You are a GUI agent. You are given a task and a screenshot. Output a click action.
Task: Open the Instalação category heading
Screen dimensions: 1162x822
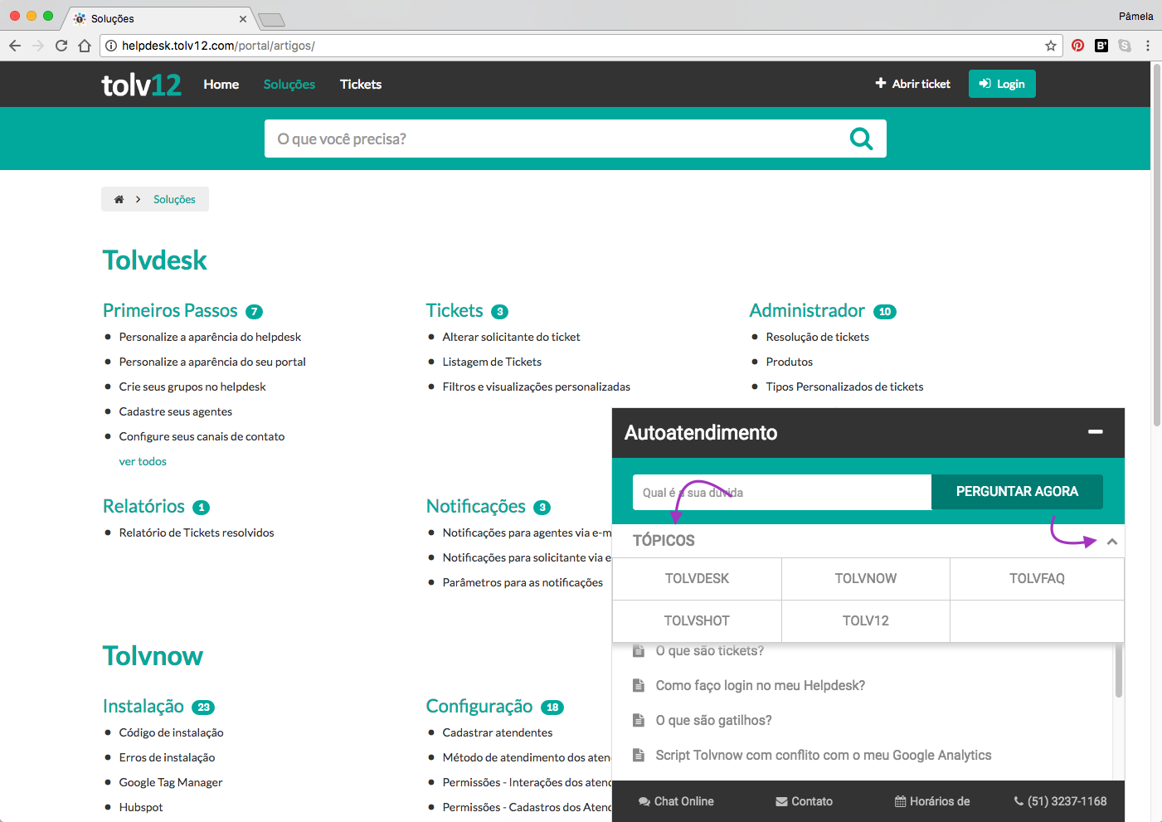(x=143, y=707)
